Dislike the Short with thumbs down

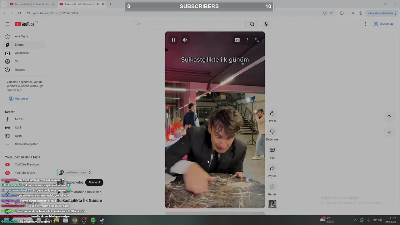tap(272, 132)
